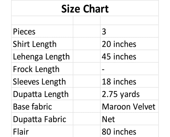The height and width of the screenshot is (137, 170).
Task: Click the empty cell below the title
Action: (x=42, y=20)
